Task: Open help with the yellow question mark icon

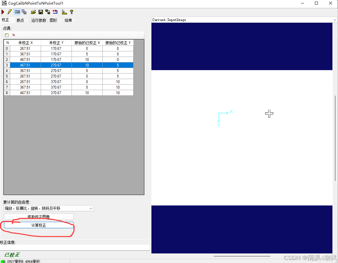Action: click(72, 12)
